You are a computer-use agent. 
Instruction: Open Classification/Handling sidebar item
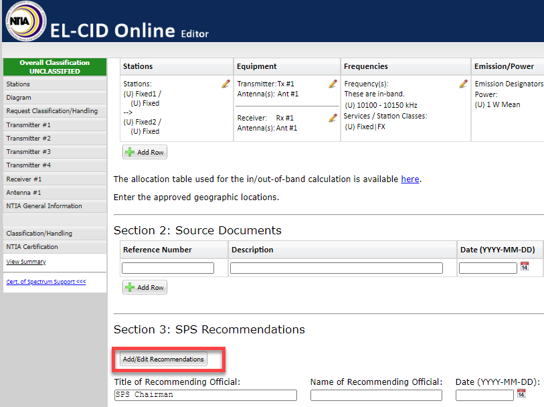tap(55, 234)
